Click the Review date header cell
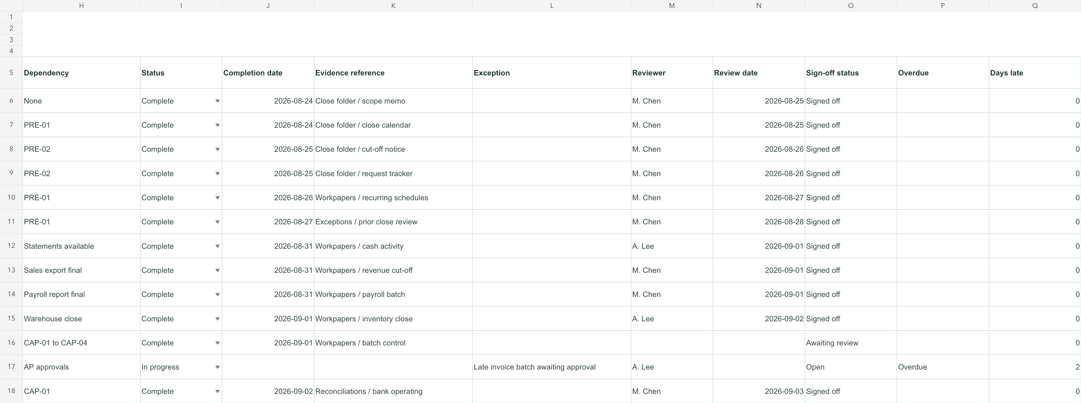 click(759, 73)
